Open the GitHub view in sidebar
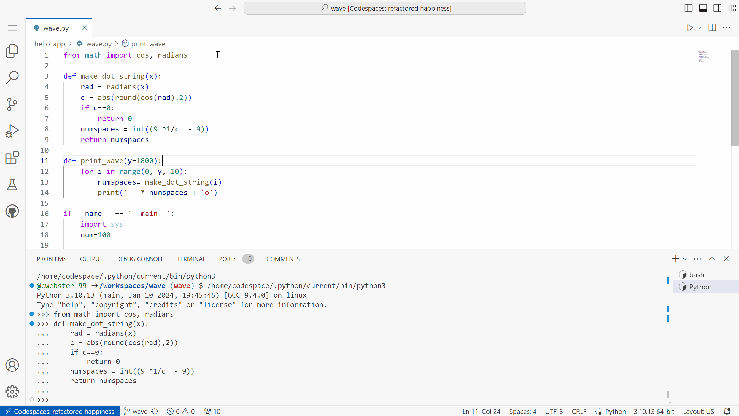 (x=12, y=211)
